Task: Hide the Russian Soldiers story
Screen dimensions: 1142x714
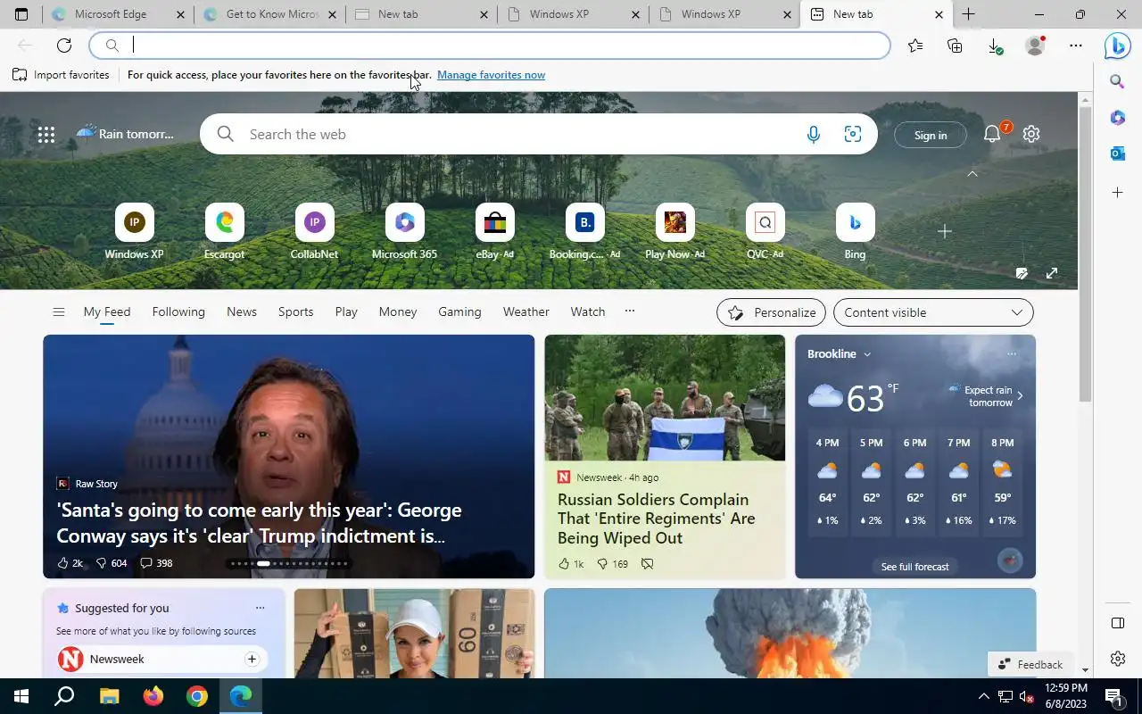Action: (648, 563)
